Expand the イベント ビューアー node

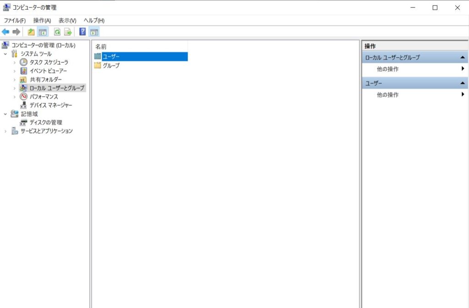click(x=14, y=71)
